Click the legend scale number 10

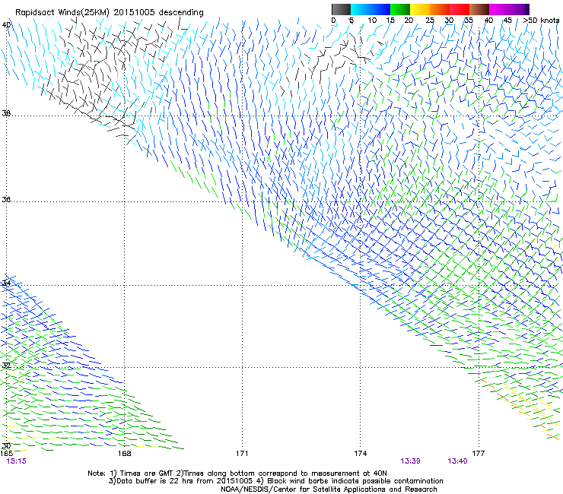(372, 21)
